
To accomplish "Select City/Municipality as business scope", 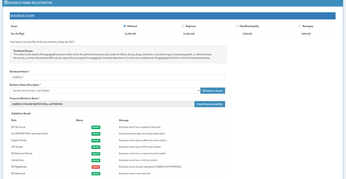I will [x=237, y=26].
